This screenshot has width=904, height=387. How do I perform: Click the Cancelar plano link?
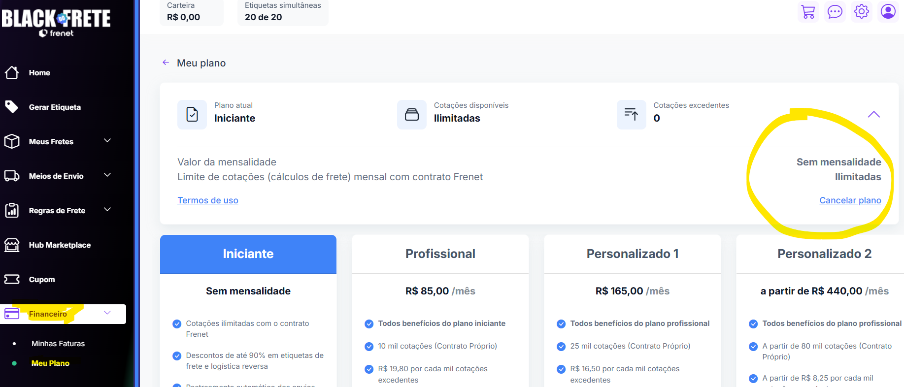click(x=850, y=200)
